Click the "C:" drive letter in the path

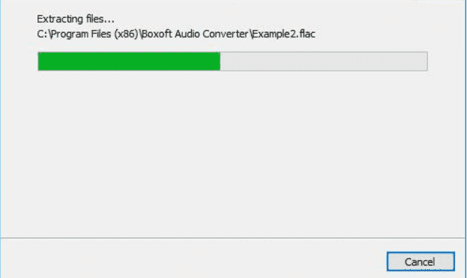42,34
